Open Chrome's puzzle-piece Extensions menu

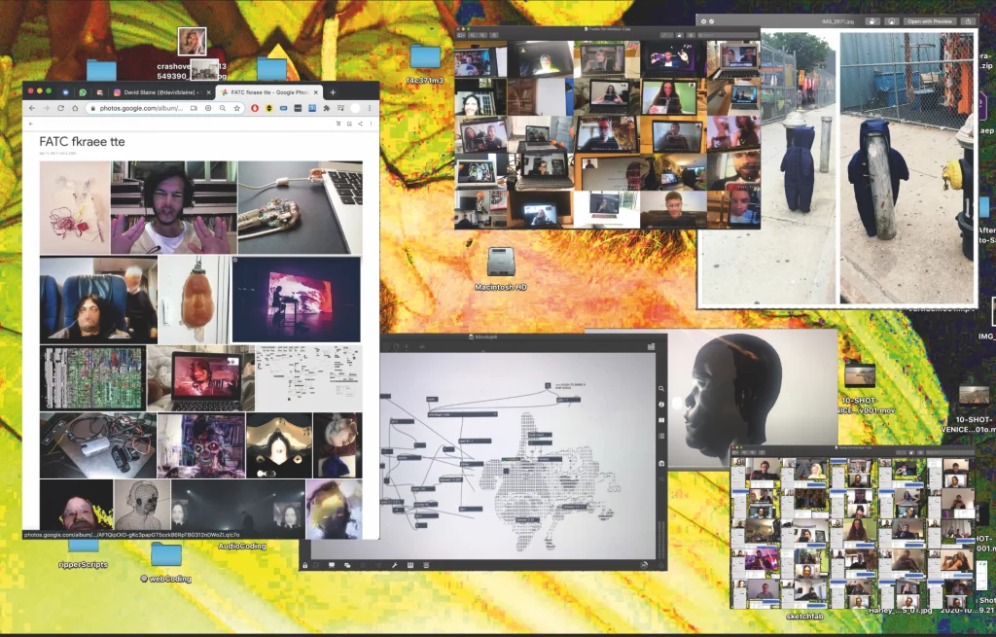[x=327, y=109]
